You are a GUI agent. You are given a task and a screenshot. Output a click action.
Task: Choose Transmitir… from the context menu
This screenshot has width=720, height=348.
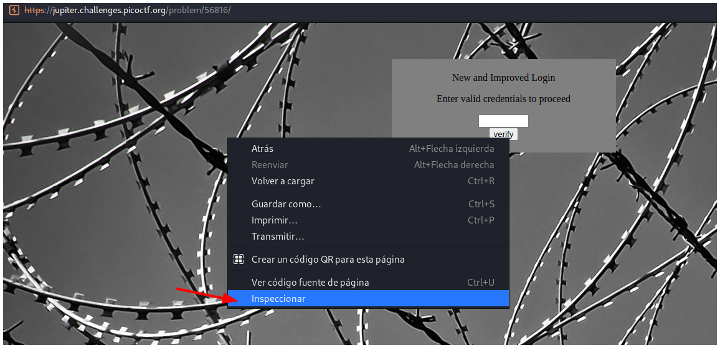click(278, 237)
